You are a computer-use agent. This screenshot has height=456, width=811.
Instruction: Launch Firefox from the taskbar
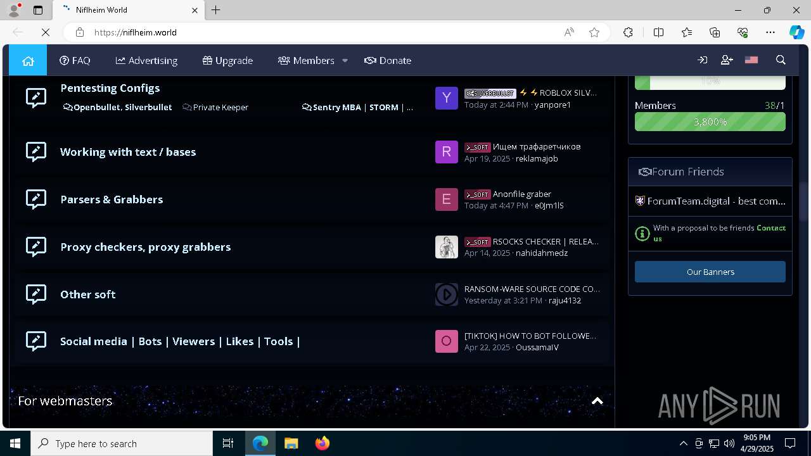(x=322, y=443)
